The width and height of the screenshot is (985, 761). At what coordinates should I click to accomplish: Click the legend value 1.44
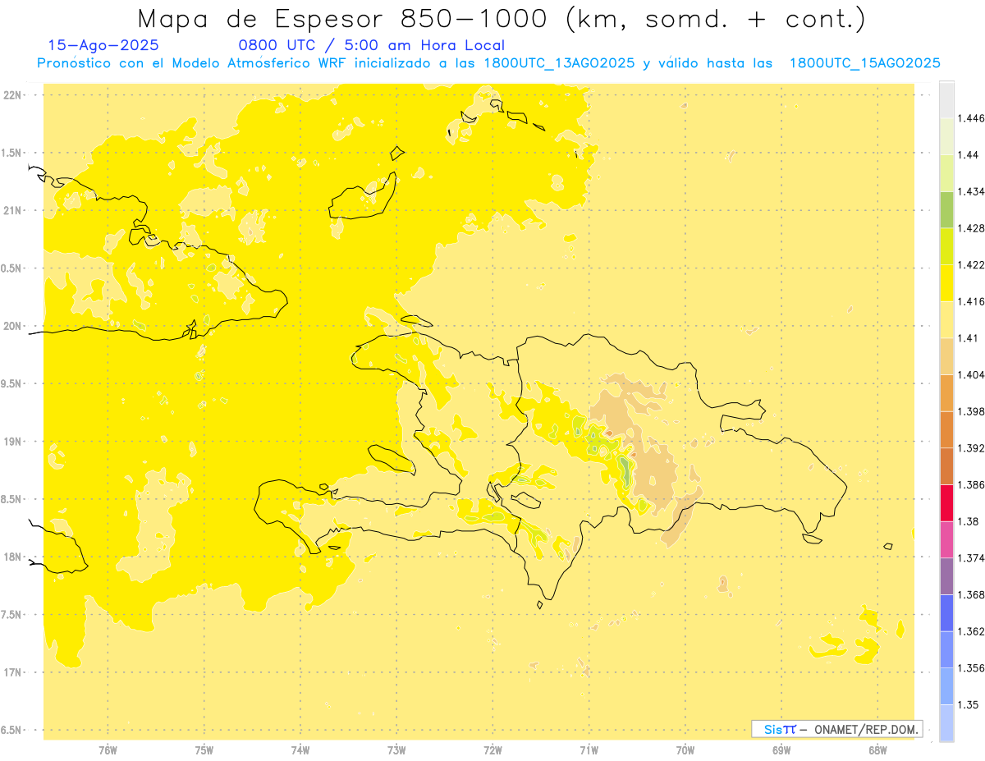[x=969, y=155]
